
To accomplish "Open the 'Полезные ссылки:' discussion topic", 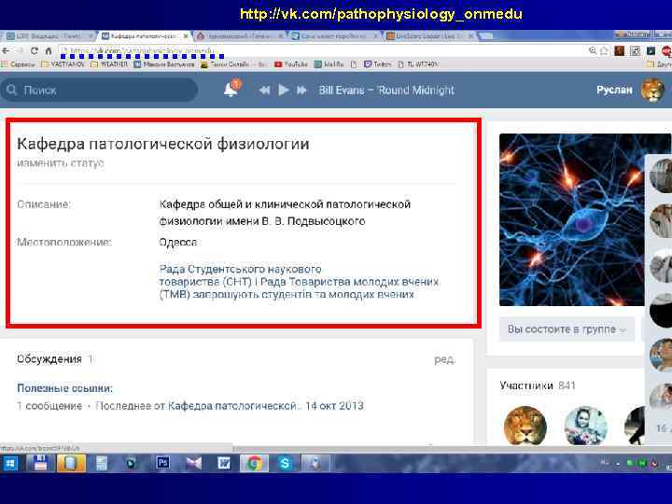I will pos(64,388).
